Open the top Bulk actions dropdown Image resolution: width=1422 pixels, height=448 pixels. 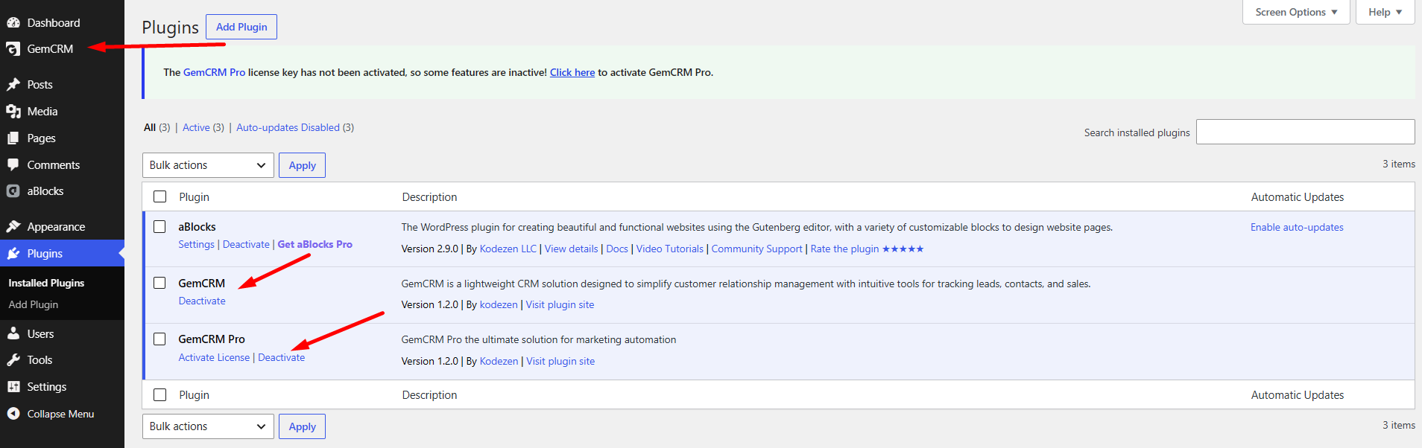pyautogui.click(x=208, y=165)
